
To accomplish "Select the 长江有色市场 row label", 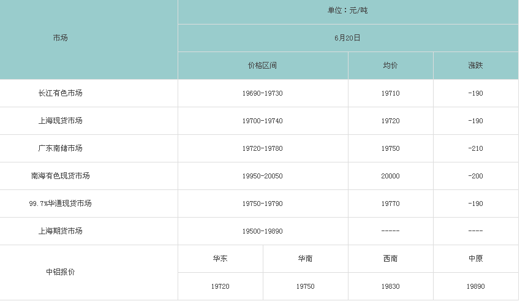I will click(60, 93).
